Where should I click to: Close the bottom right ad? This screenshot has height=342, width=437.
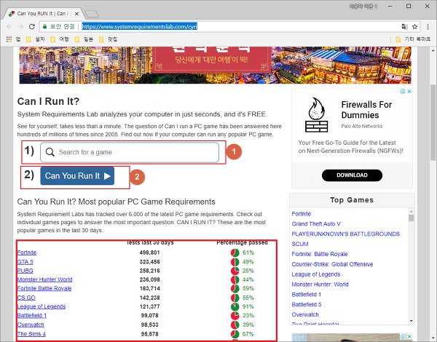(410, 336)
